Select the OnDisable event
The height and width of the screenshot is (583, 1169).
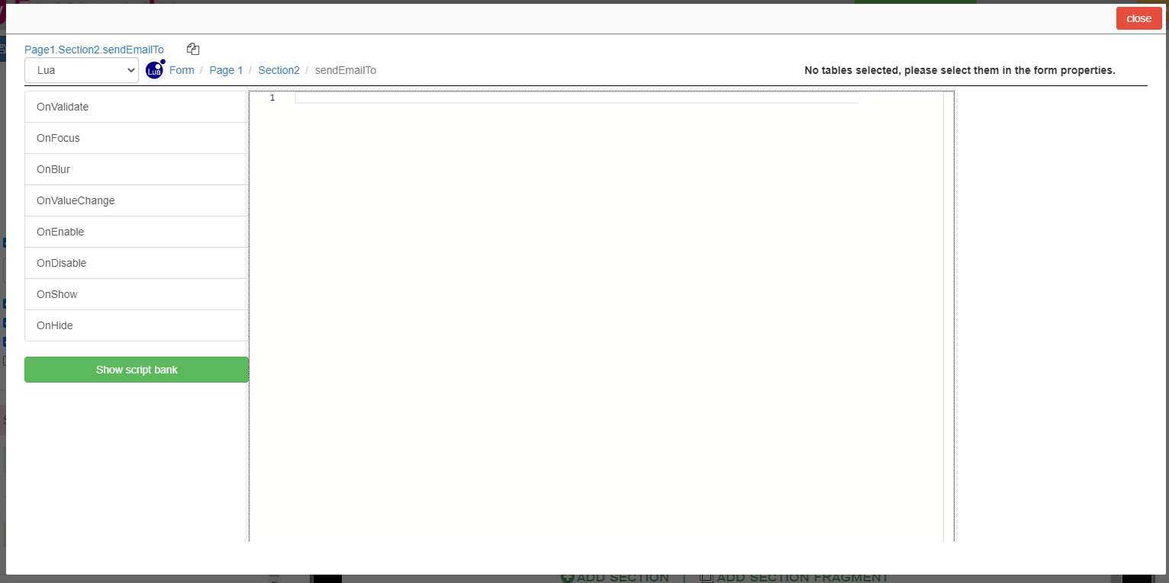click(x=137, y=263)
